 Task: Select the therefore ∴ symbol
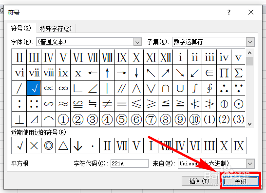224,88
